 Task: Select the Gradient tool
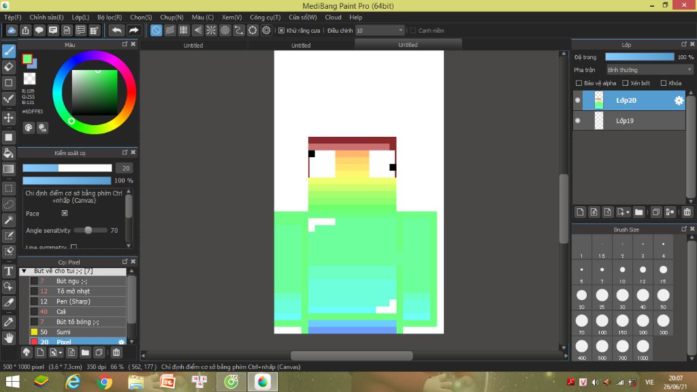click(9, 169)
